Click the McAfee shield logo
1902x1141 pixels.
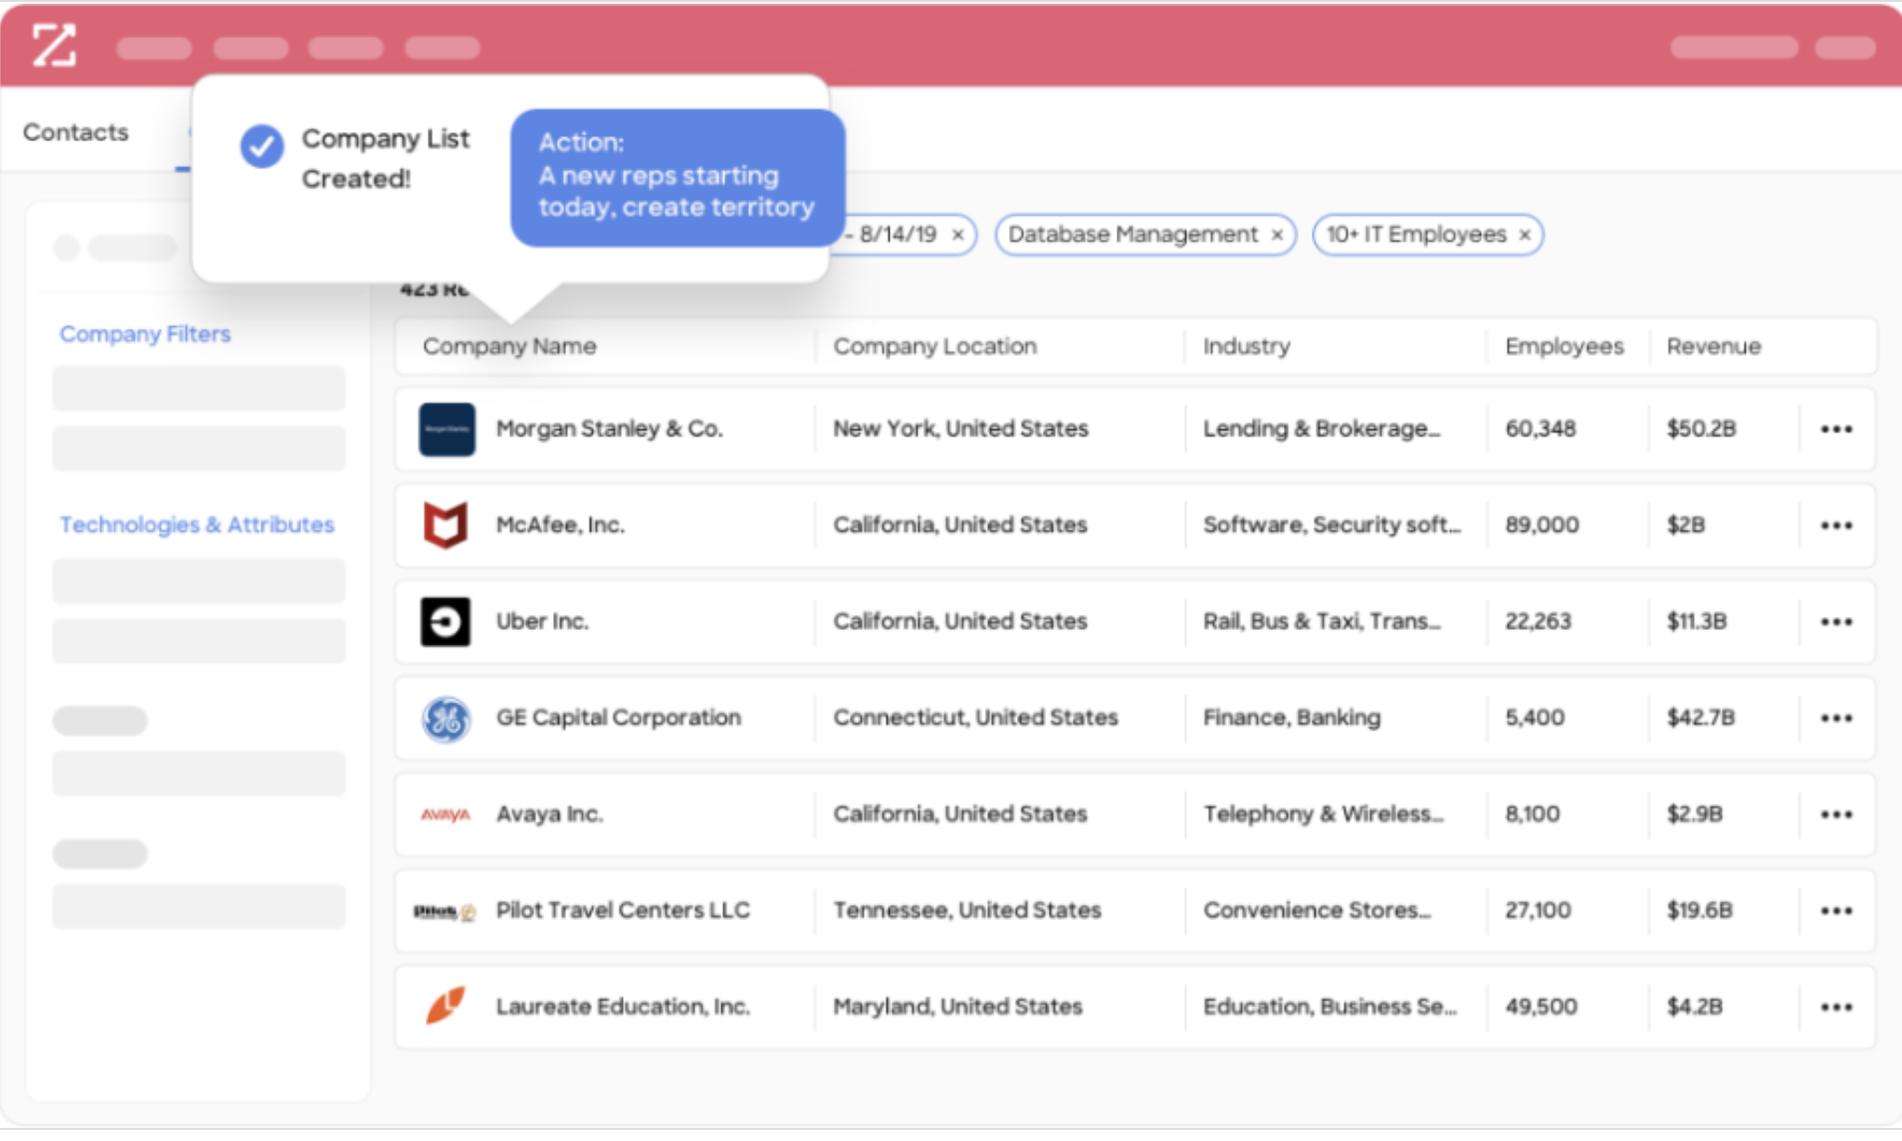445,525
